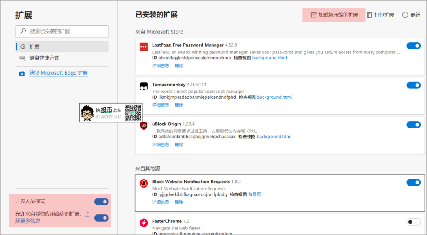Click the LastPass extension icon
Viewport: 427px width, 235px height.
pos(144,47)
